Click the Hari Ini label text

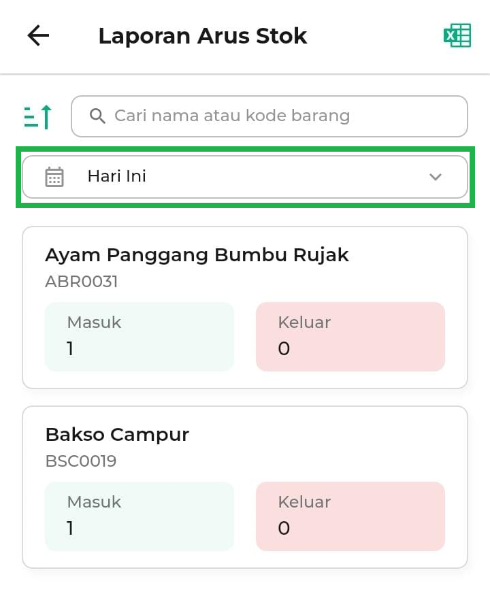point(116,177)
